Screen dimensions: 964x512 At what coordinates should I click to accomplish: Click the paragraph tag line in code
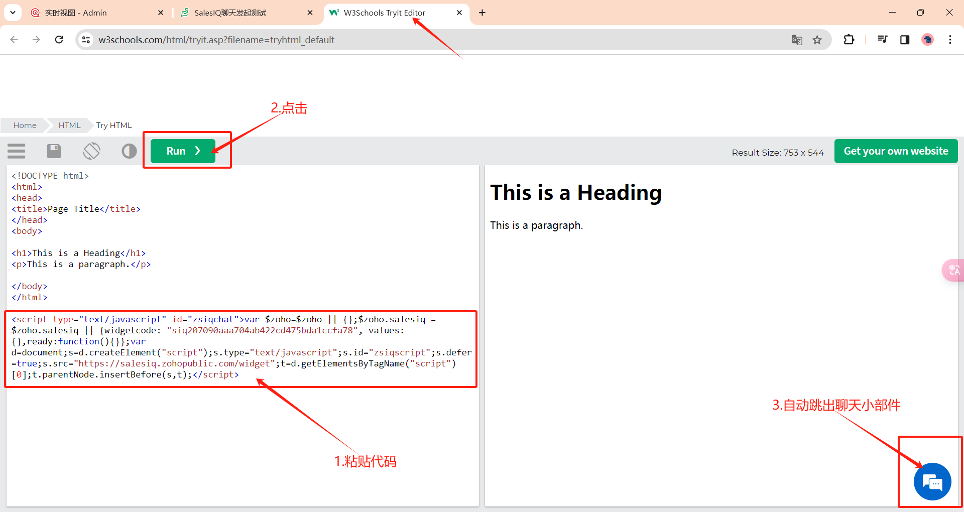pyautogui.click(x=81, y=264)
